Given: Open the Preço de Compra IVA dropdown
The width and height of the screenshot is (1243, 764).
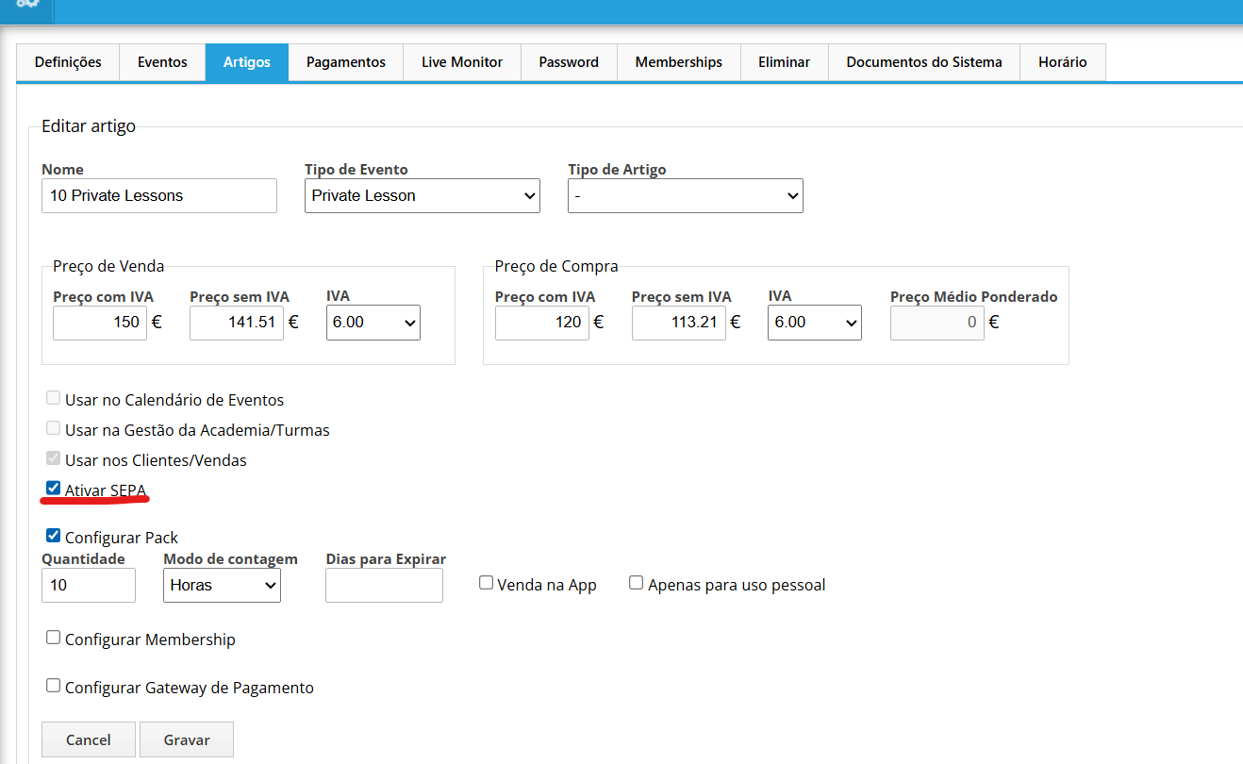Looking at the screenshot, I should point(814,322).
